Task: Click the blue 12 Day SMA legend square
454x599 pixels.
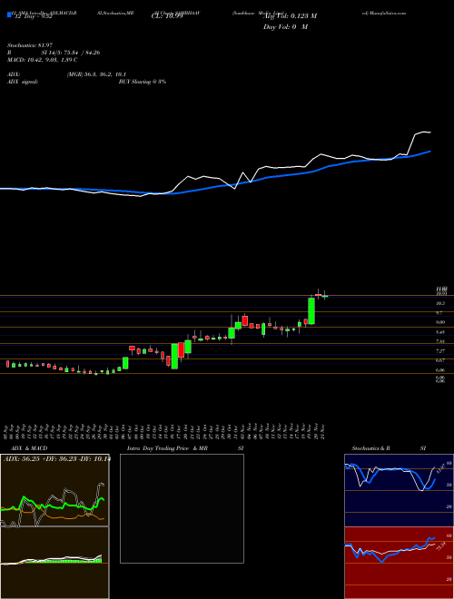Action: [x=9, y=15]
